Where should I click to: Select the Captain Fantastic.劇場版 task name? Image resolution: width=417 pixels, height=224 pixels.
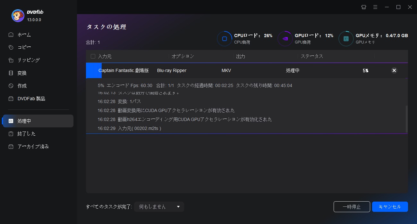click(123, 70)
